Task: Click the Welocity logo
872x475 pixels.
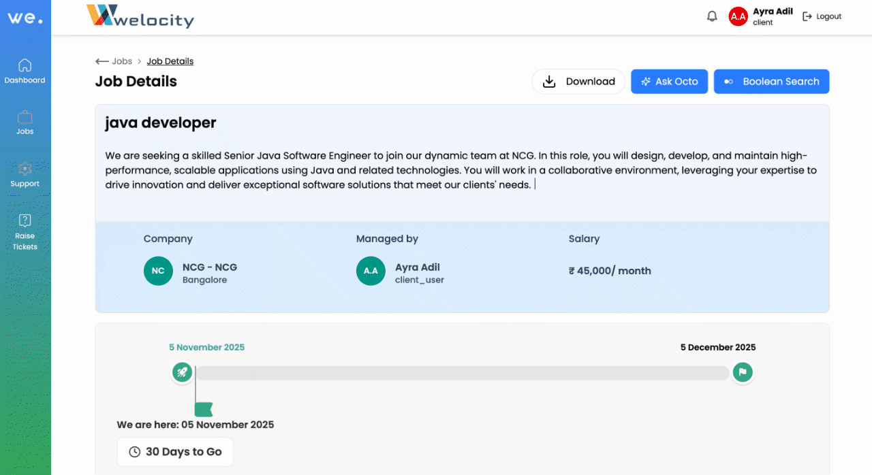Action: click(140, 16)
